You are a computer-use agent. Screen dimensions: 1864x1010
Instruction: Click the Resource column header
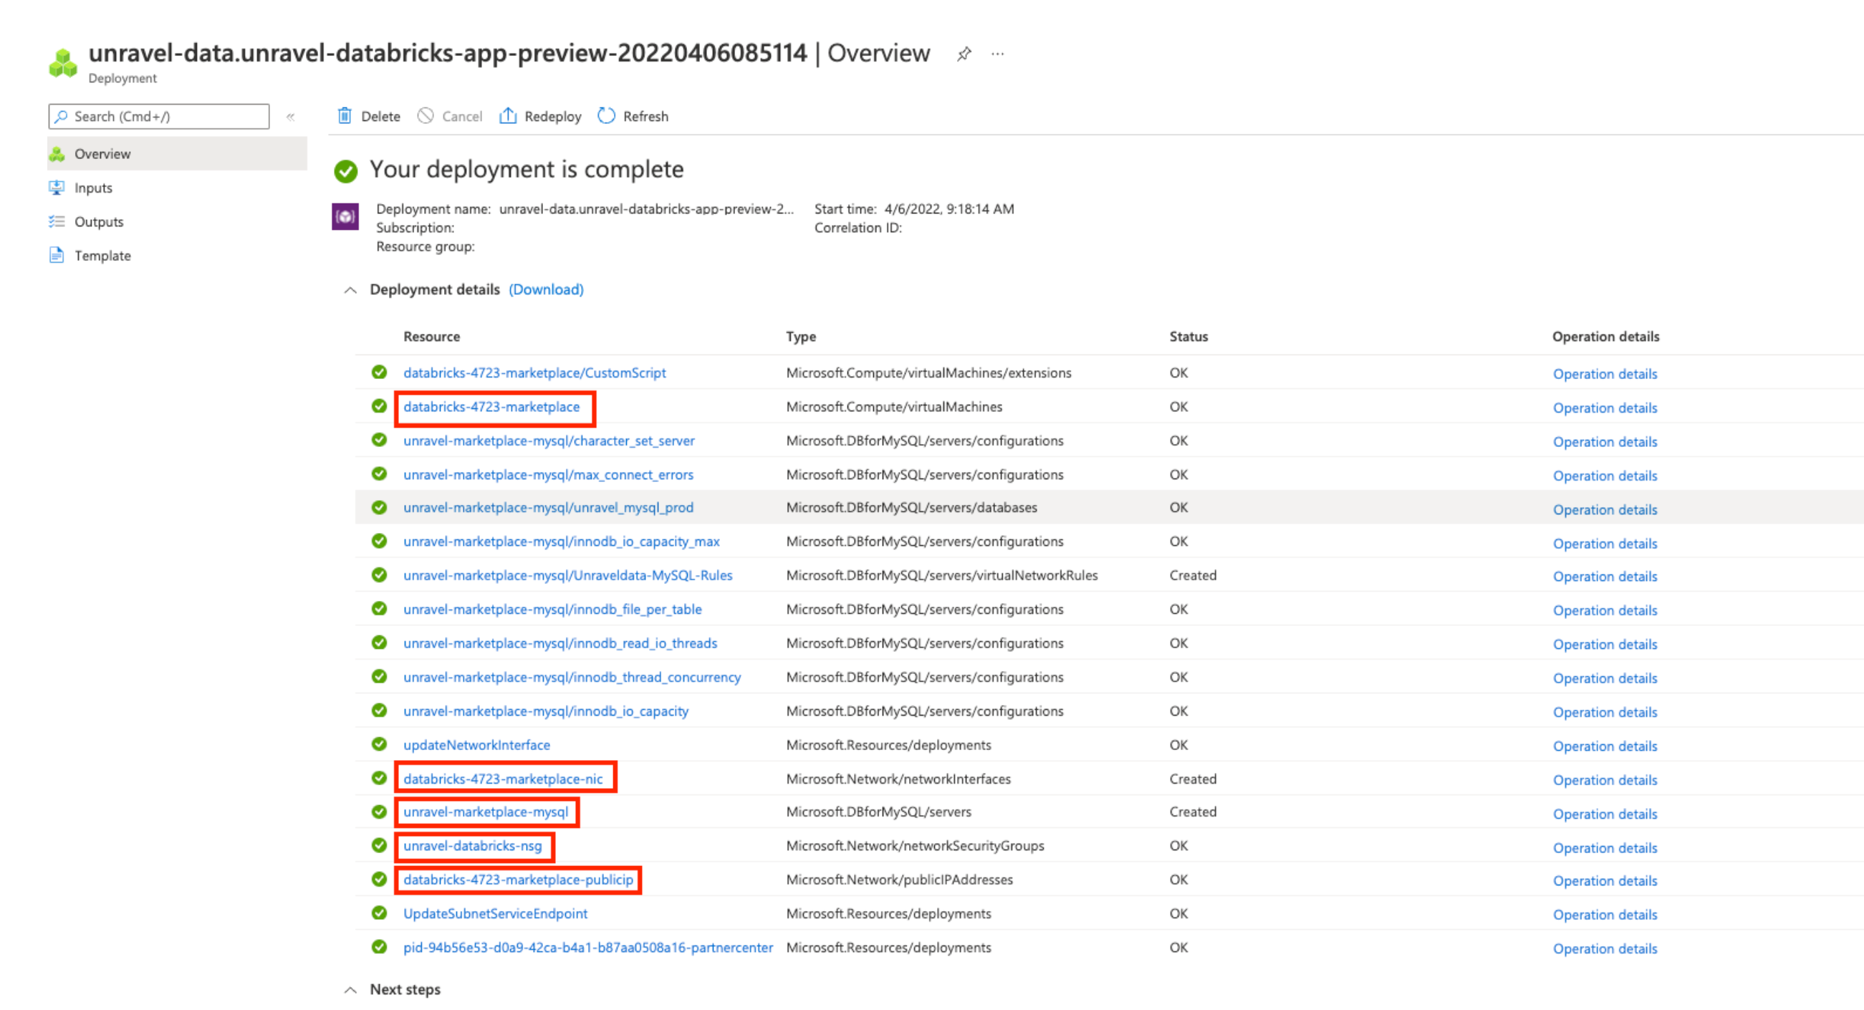(431, 337)
